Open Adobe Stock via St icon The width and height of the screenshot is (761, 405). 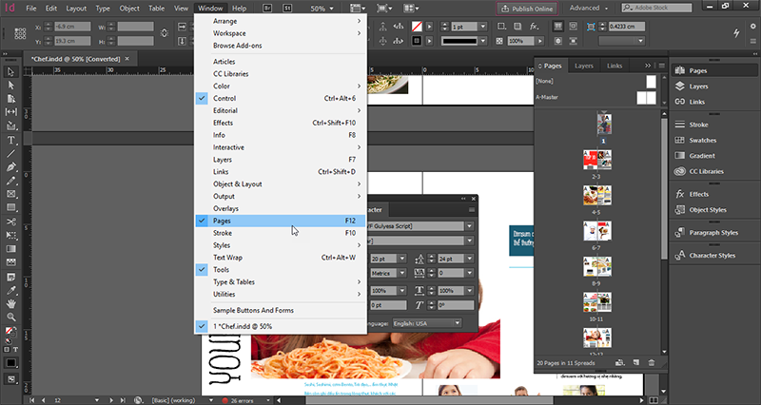pyautogui.click(x=287, y=9)
